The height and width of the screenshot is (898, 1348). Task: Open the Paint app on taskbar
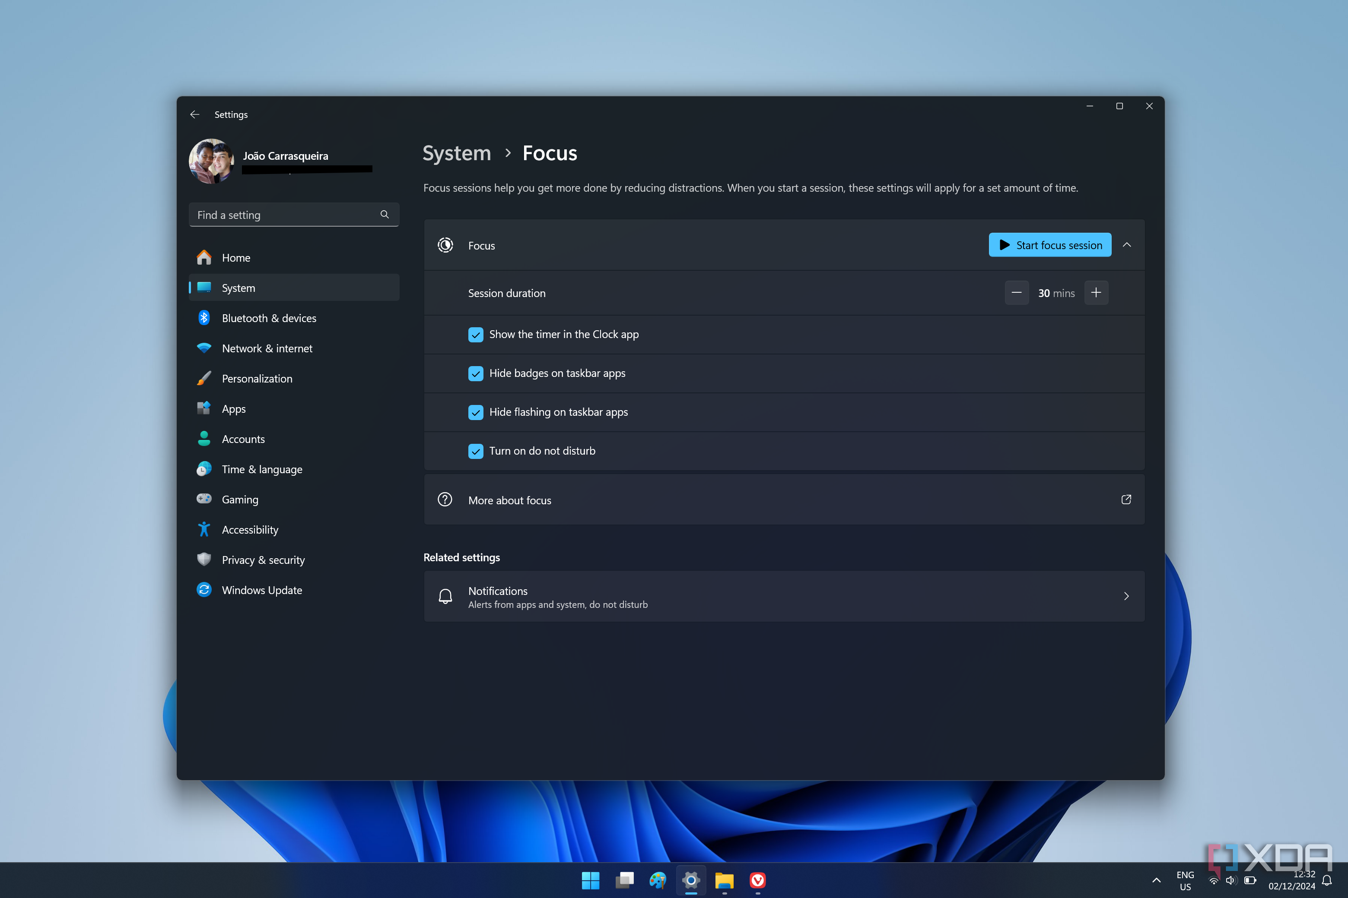(658, 881)
